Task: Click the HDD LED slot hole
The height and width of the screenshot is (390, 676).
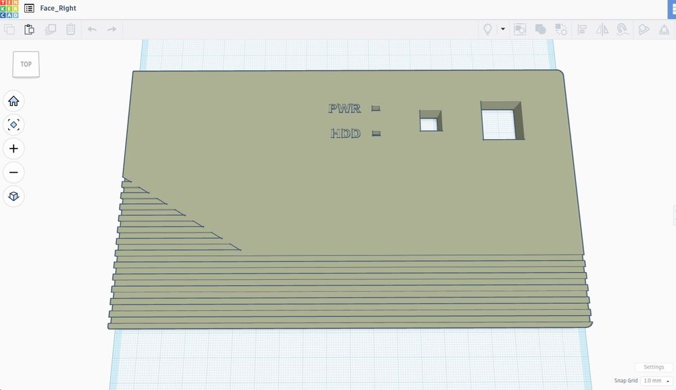Action: pos(376,134)
